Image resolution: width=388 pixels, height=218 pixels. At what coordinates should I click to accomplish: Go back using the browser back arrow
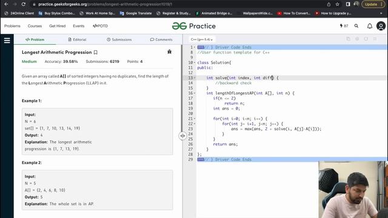tap(6, 4)
